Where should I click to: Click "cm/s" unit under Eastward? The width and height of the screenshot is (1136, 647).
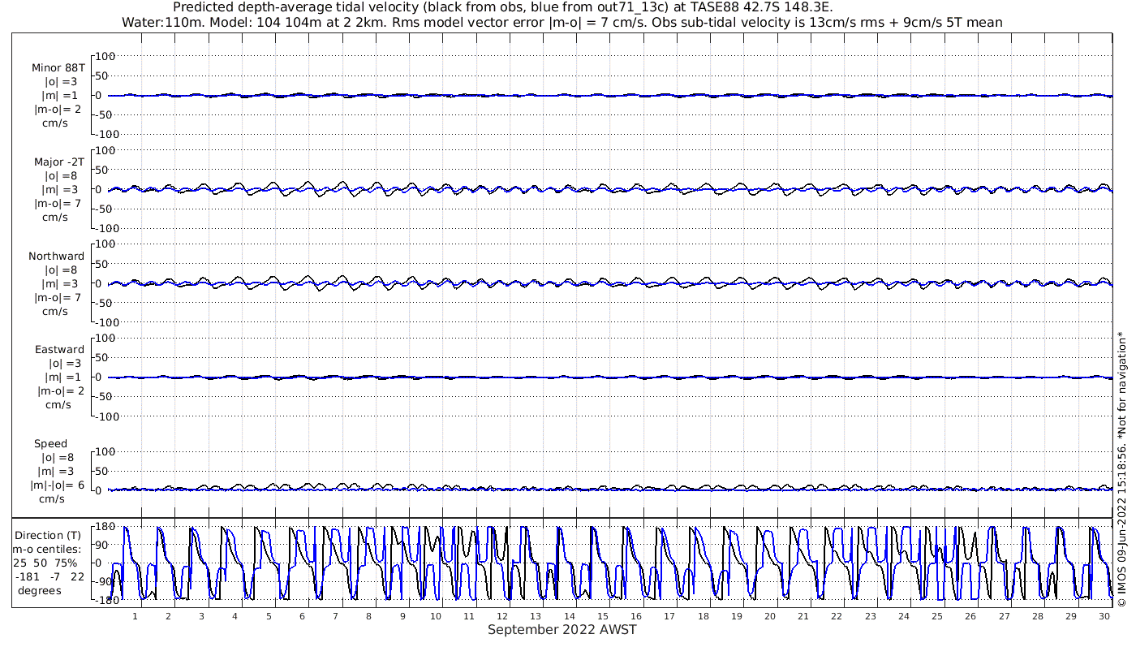coord(58,404)
